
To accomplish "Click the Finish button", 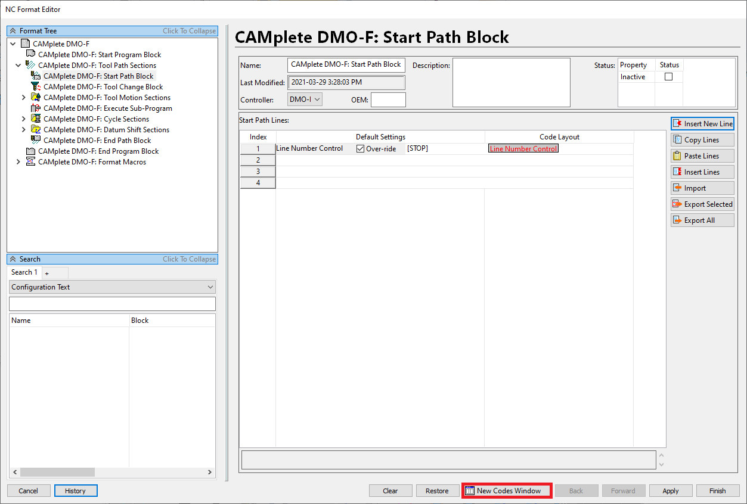I will point(718,491).
